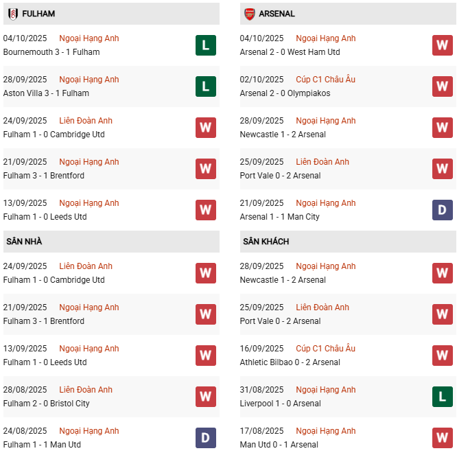The width and height of the screenshot is (457, 453).
Task: Click the D badge for Arsenal 1-1 Man City
Action: tap(442, 210)
